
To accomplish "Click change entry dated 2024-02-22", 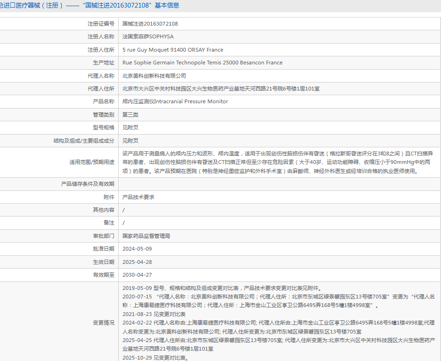I will (x=279, y=327).
